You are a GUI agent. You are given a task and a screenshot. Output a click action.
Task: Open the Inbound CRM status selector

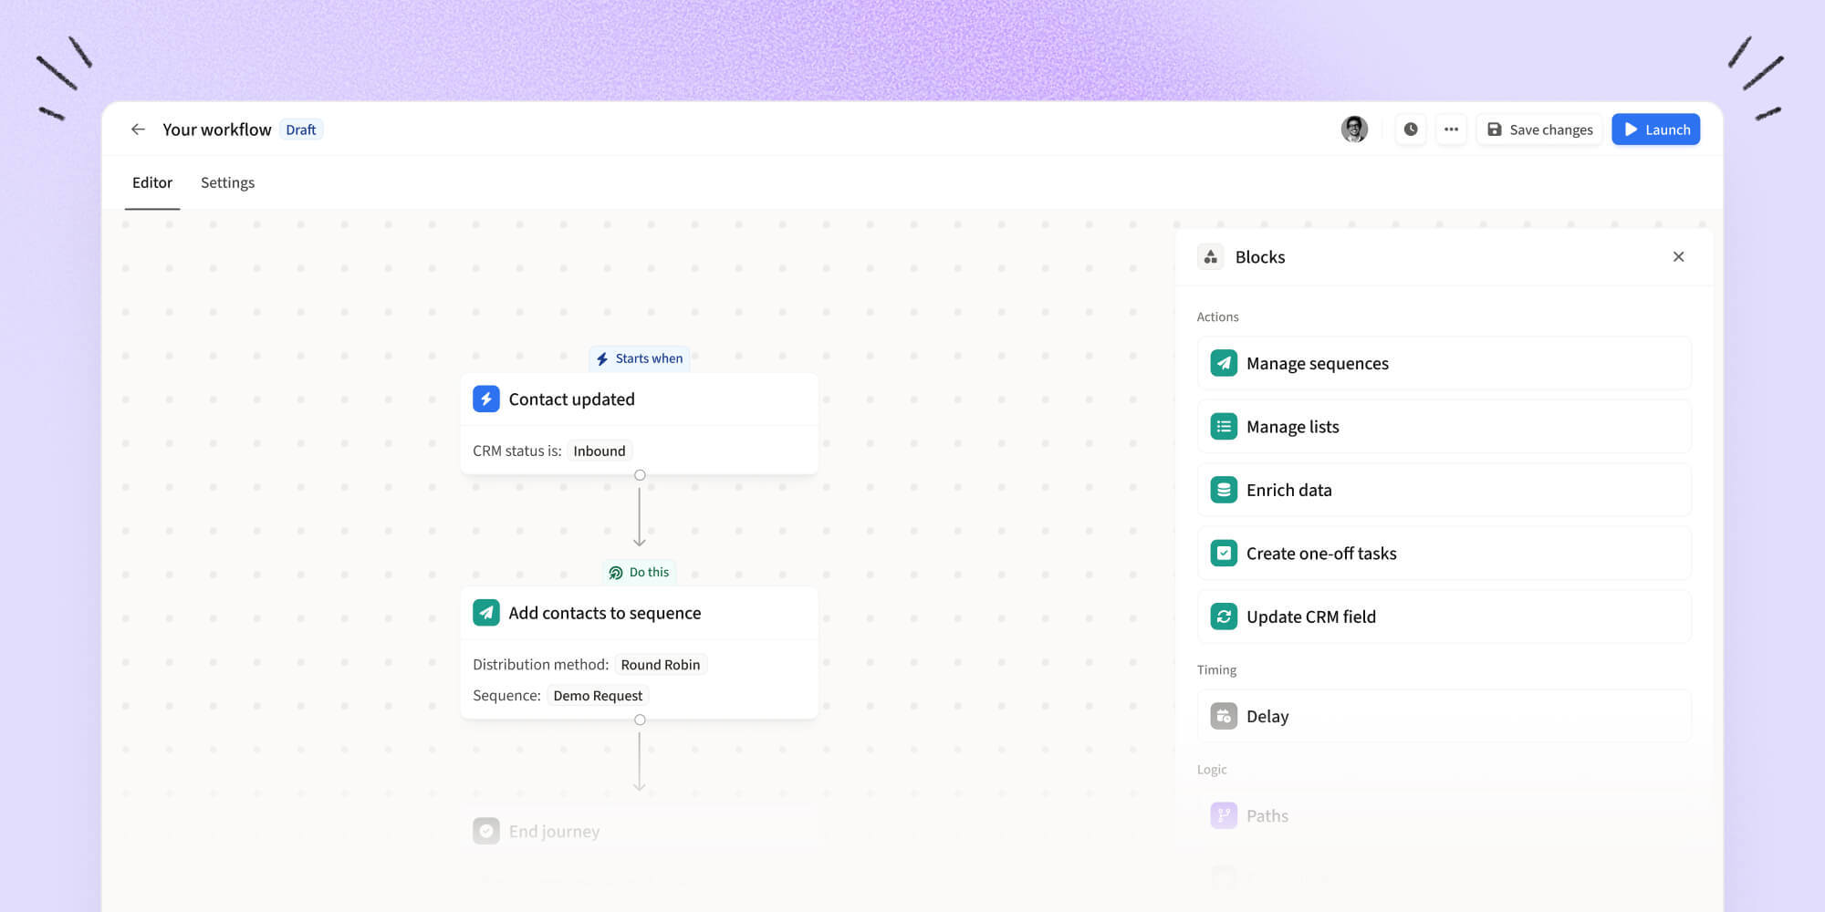[599, 450]
